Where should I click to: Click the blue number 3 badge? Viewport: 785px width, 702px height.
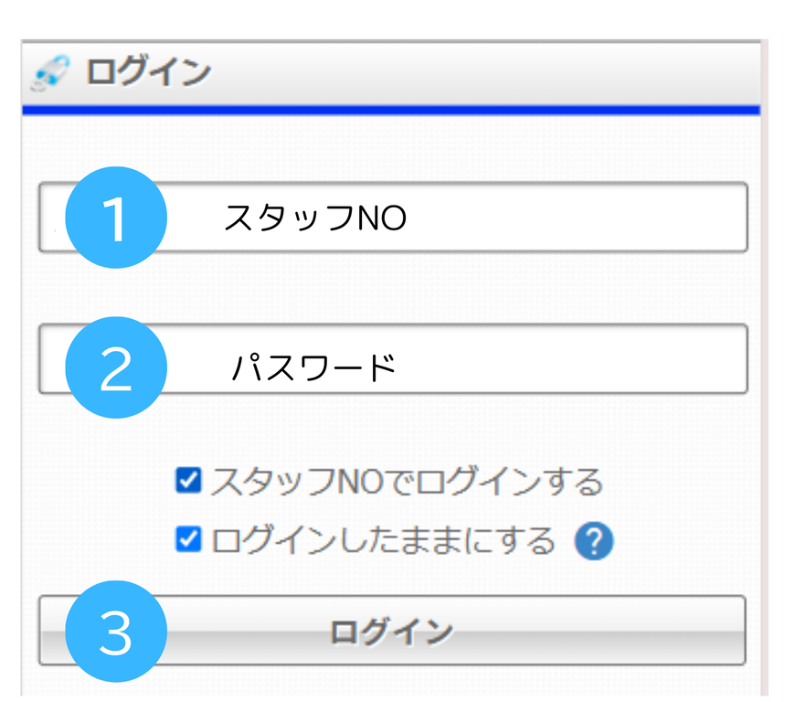click(116, 631)
